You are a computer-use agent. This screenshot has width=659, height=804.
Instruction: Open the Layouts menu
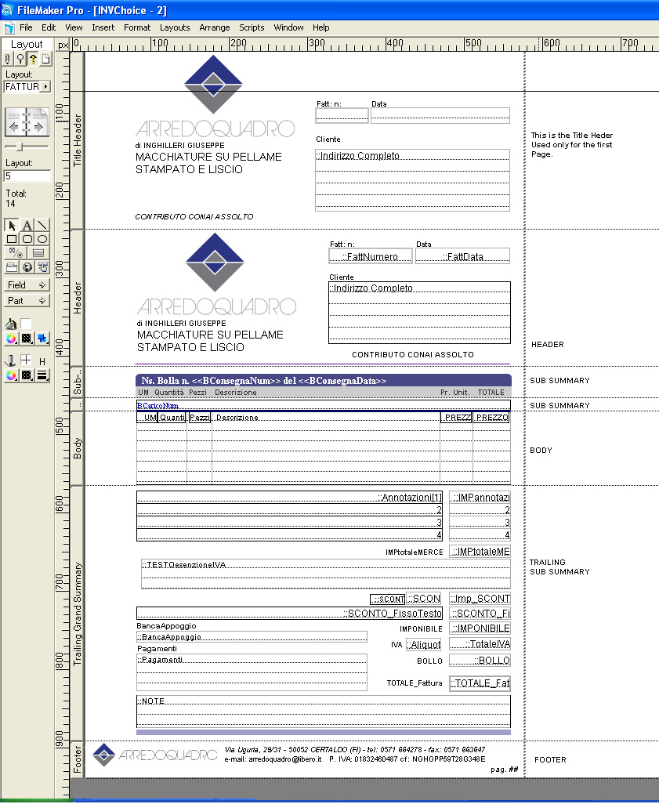(x=175, y=27)
